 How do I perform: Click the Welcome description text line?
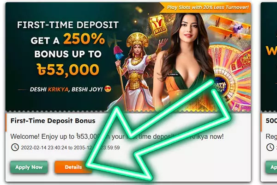tap(117, 136)
